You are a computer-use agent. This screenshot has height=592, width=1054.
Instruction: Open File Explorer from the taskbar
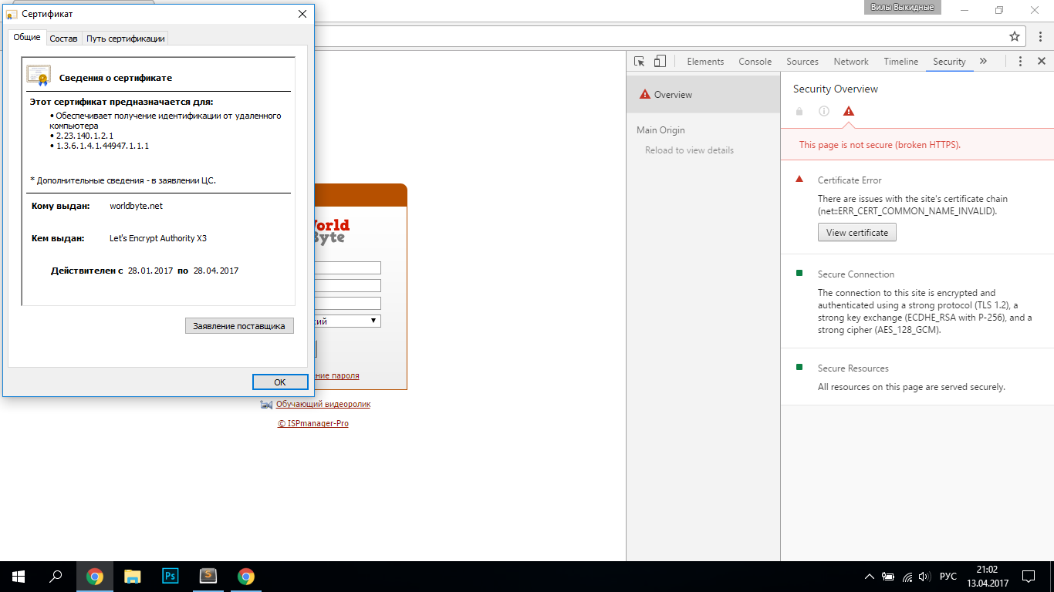pyautogui.click(x=133, y=577)
